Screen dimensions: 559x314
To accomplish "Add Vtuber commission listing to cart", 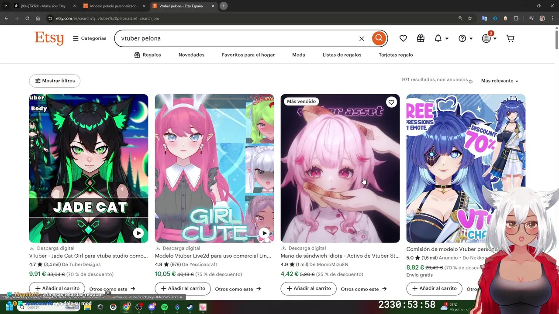I will (435, 288).
